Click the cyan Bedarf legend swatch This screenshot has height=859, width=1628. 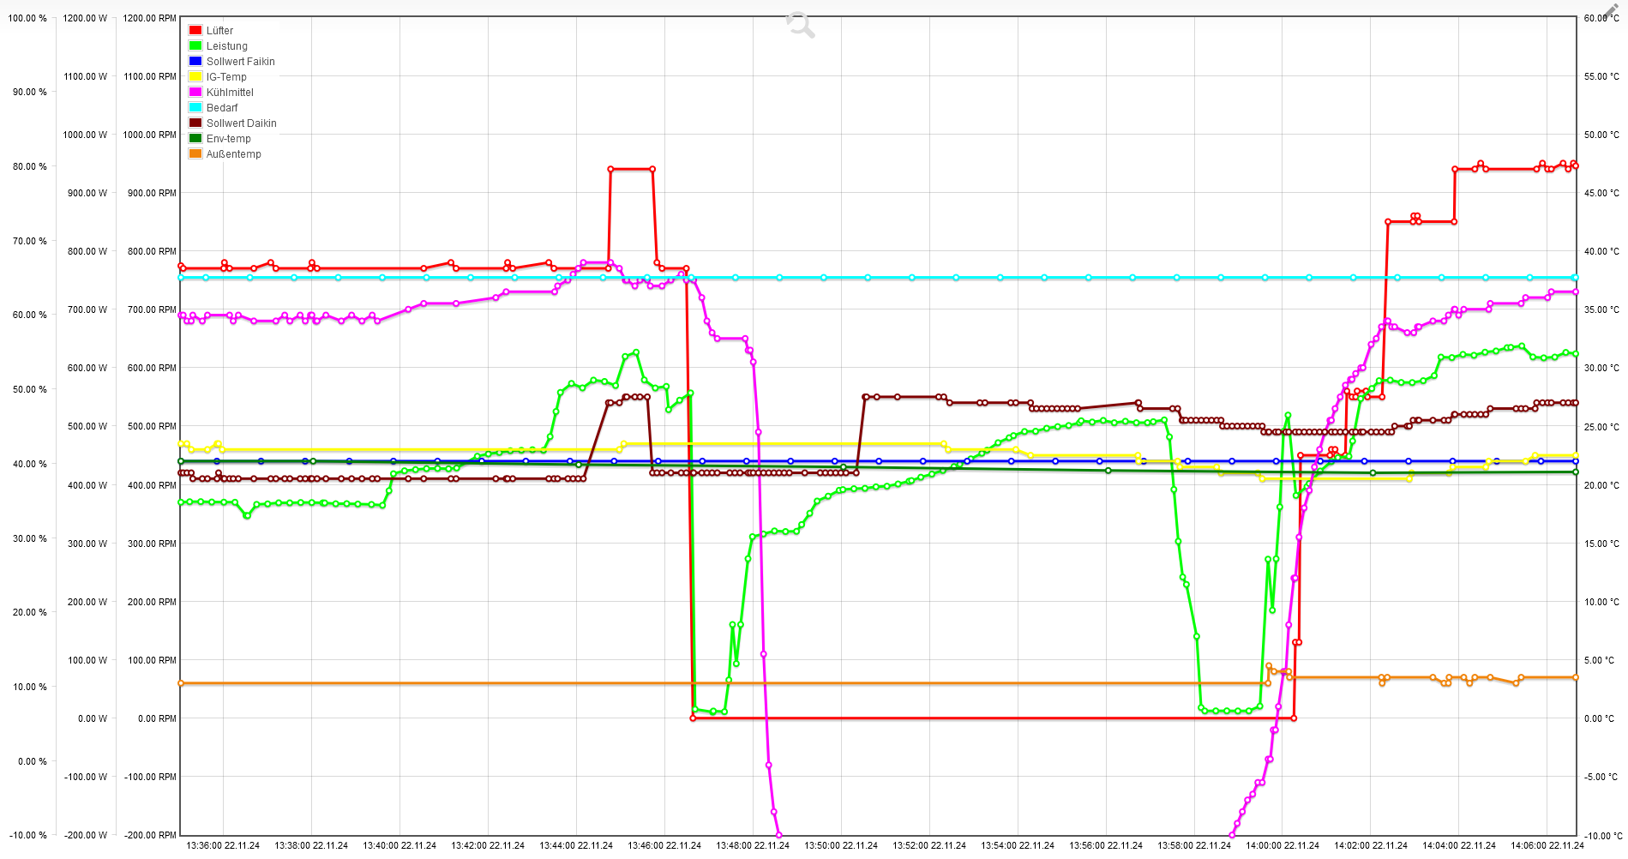point(195,107)
